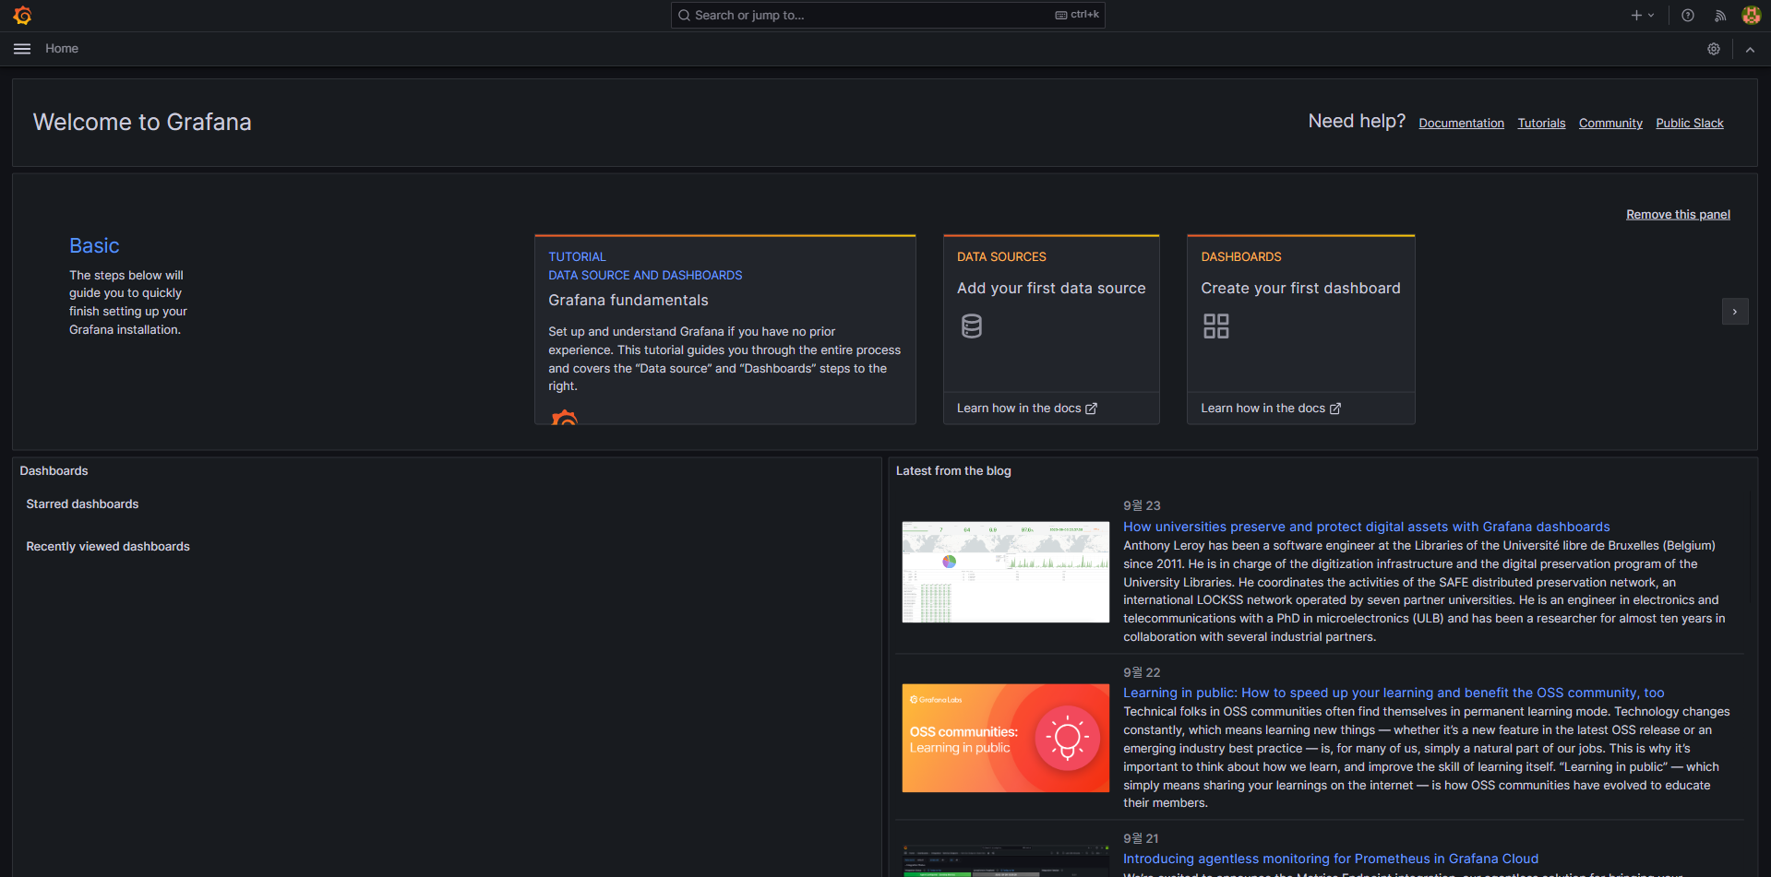Click the database icon in Data Sources card
Screen dimensions: 1771x877
(971, 326)
